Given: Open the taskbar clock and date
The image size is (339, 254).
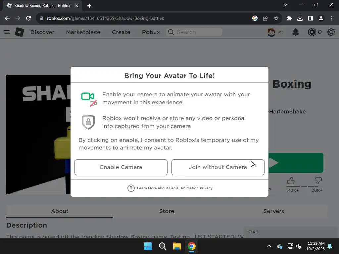Looking at the screenshot, I should pyautogui.click(x=315, y=246).
